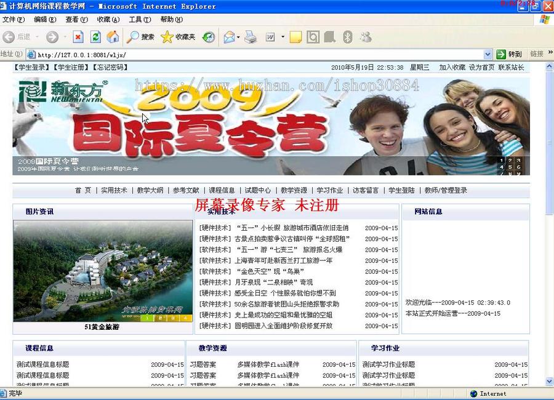Open the 帮助 menu
This screenshot has width=554, height=400.
point(171,20)
